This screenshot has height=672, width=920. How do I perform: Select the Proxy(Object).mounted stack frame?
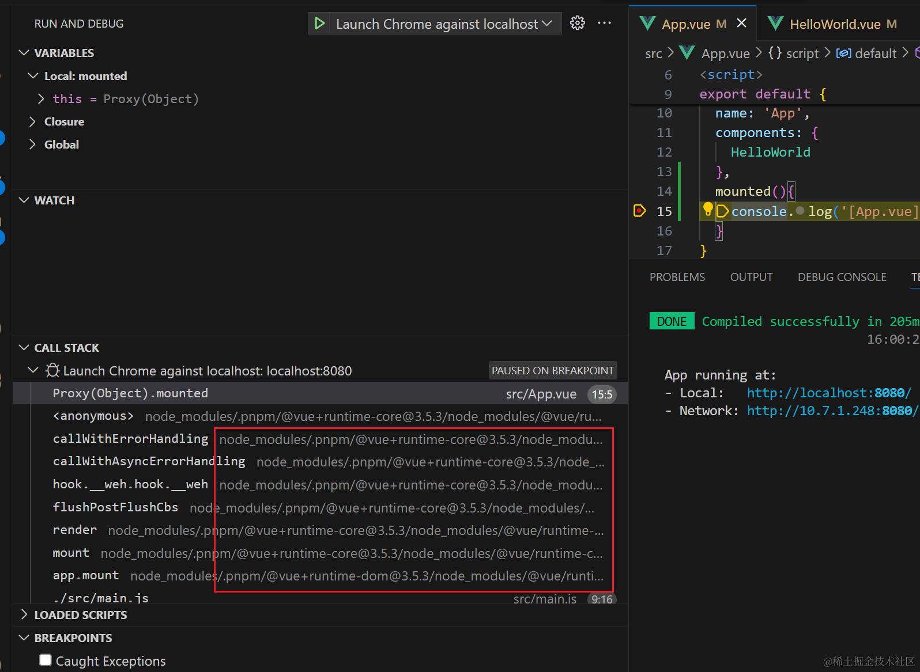pos(321,394)
